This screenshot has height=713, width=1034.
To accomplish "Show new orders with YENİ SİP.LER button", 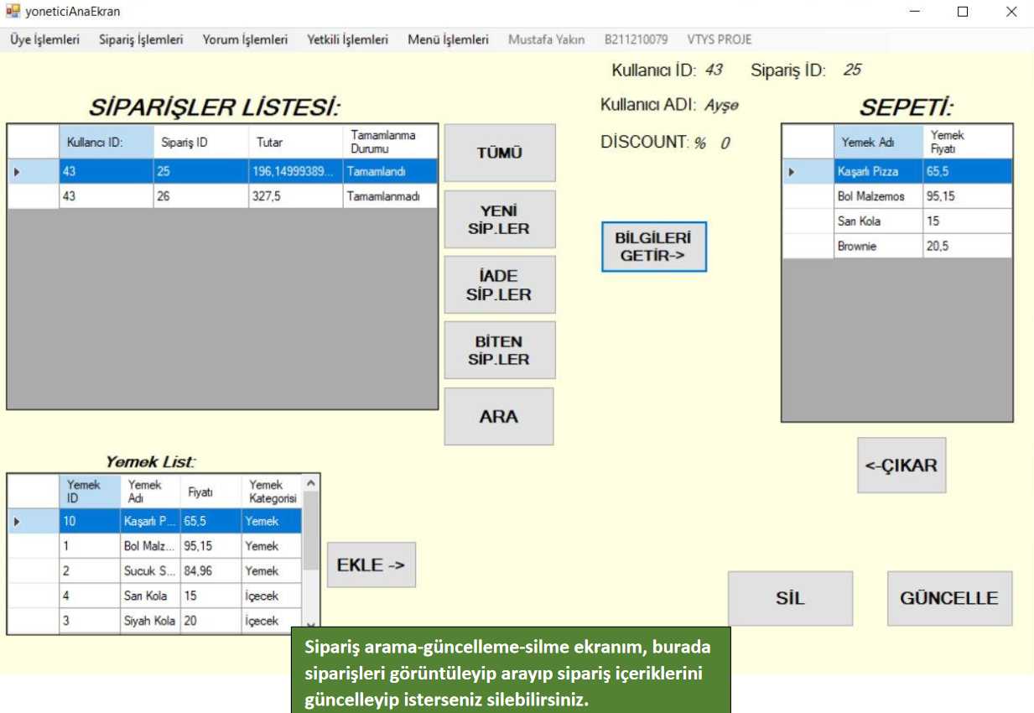I will coord(499,220).
